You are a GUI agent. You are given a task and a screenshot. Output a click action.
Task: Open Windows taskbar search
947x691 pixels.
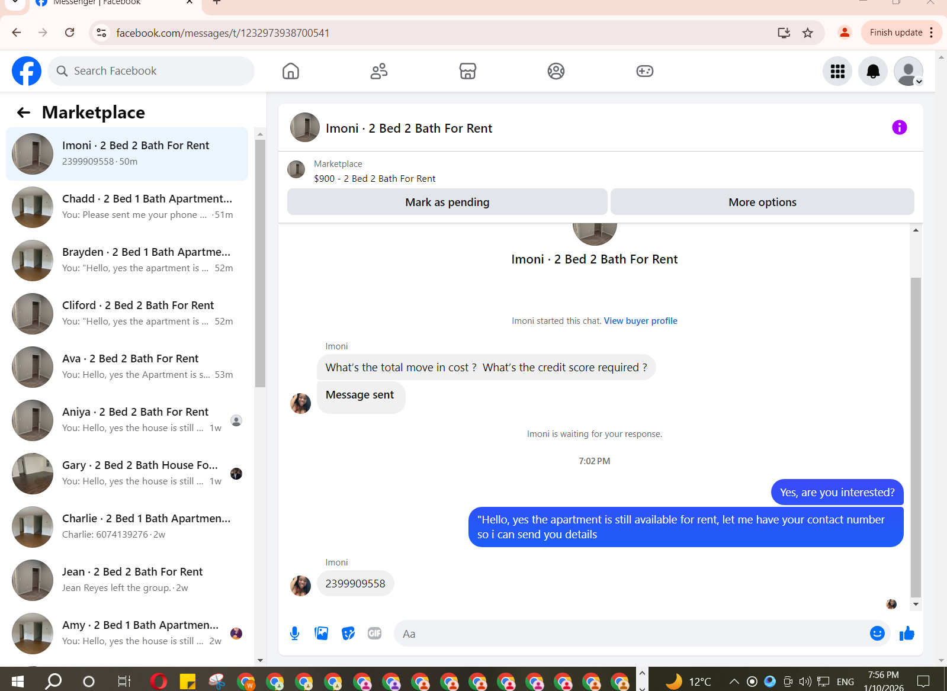pos(53,682)
